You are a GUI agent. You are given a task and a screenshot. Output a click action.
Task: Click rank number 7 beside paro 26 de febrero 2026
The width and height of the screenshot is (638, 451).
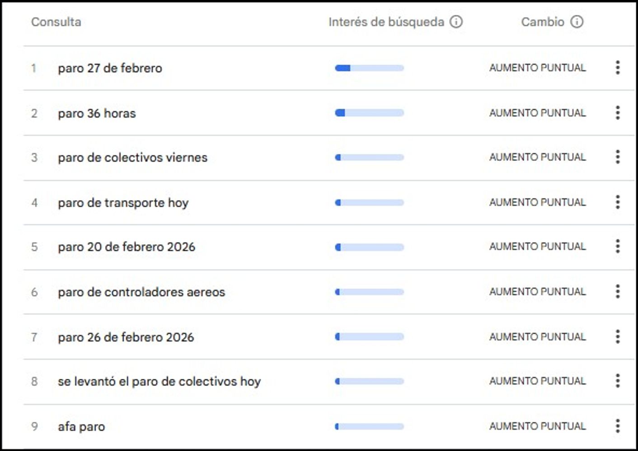[34, 337]
